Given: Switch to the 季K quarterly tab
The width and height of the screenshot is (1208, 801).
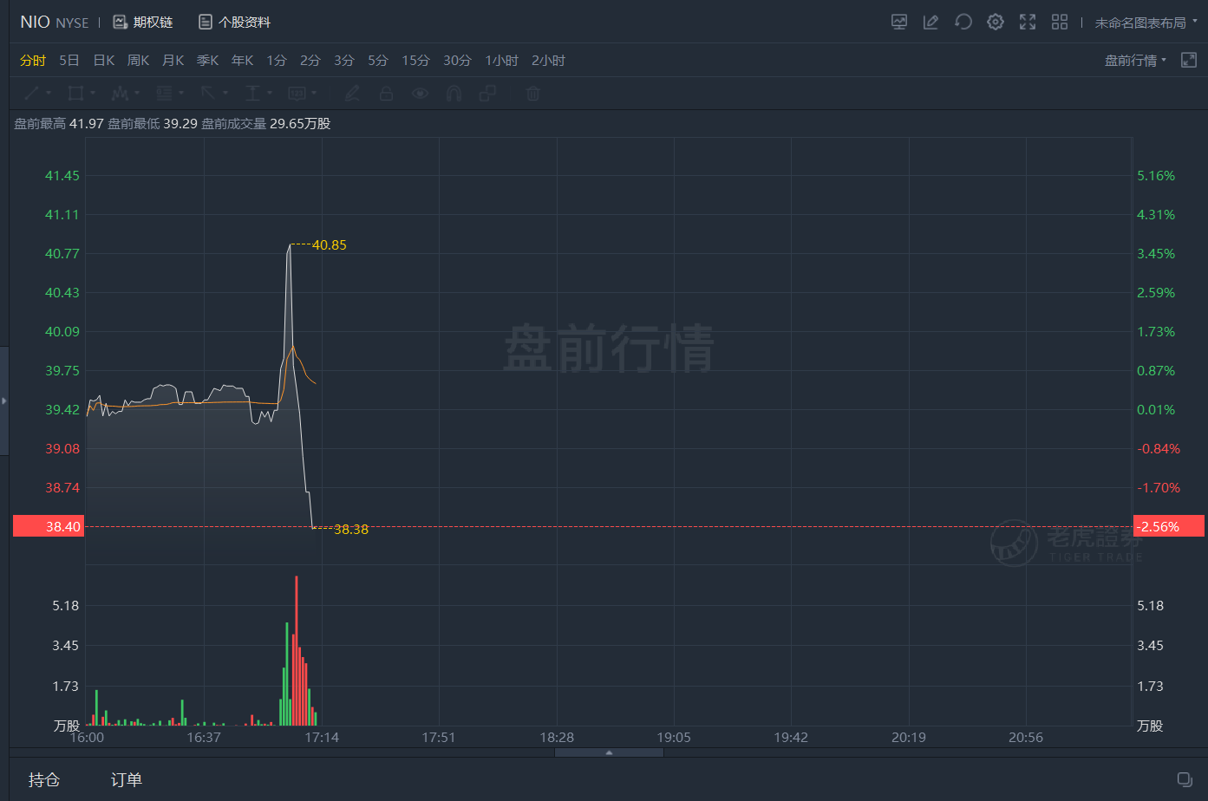Looking at the screenshot, I should pyautogui.click(x=207, y=61).
